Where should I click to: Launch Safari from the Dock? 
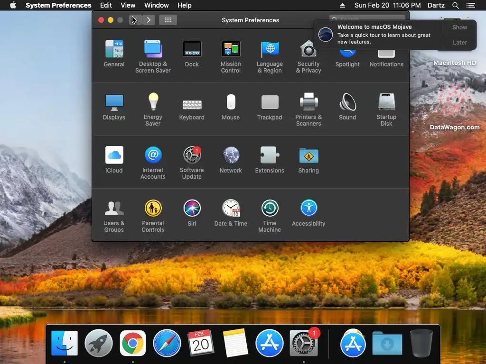point(167,343)
